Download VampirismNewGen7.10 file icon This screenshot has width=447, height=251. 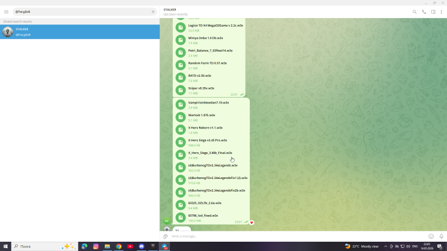pos(180,105)
